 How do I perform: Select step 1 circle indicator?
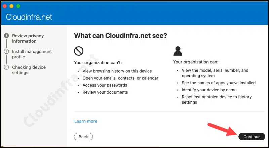[x=6, y=36]
